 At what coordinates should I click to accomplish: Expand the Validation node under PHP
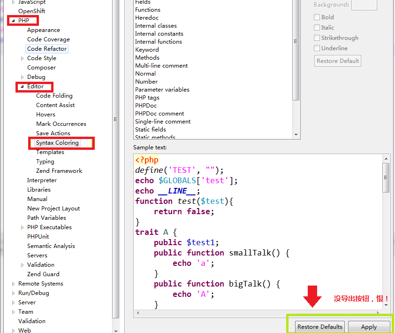coord(22,265)
